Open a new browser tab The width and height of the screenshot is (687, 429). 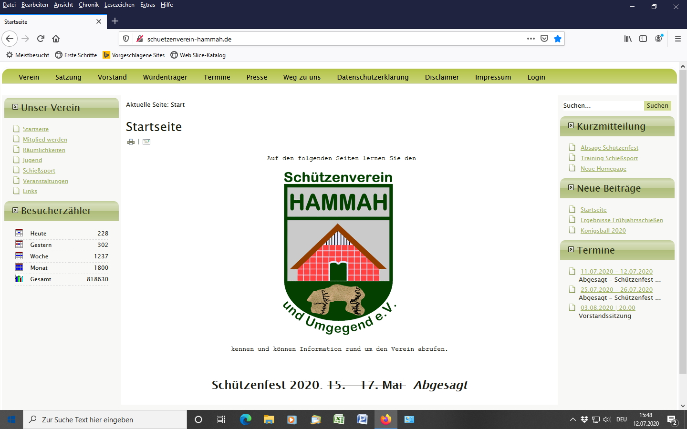click(x=115, y=21)
